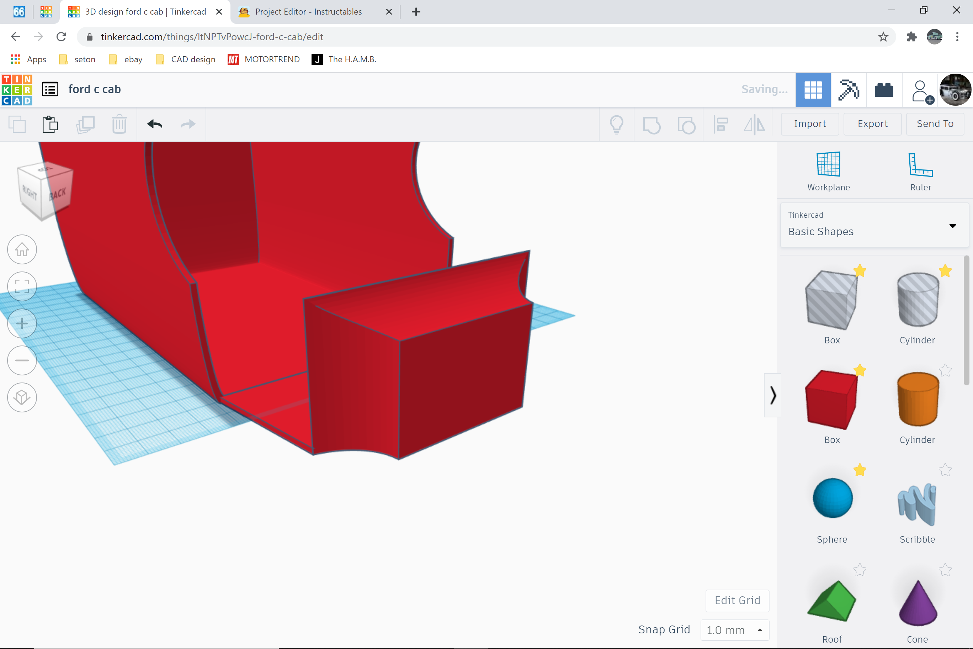
Task: Select the purple Cone shape
Action: tap(918, 603)
